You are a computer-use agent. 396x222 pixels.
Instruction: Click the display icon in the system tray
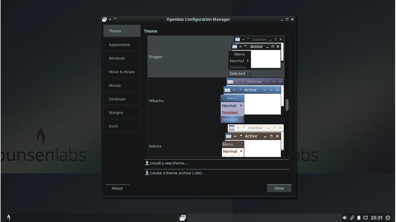point(365,217)
